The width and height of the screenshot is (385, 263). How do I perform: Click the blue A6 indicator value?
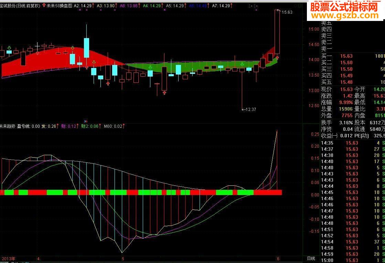(198, 5)
